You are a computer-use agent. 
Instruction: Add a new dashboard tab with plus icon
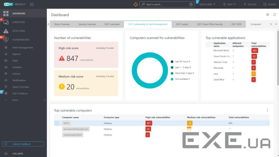(x=276, y=24)
